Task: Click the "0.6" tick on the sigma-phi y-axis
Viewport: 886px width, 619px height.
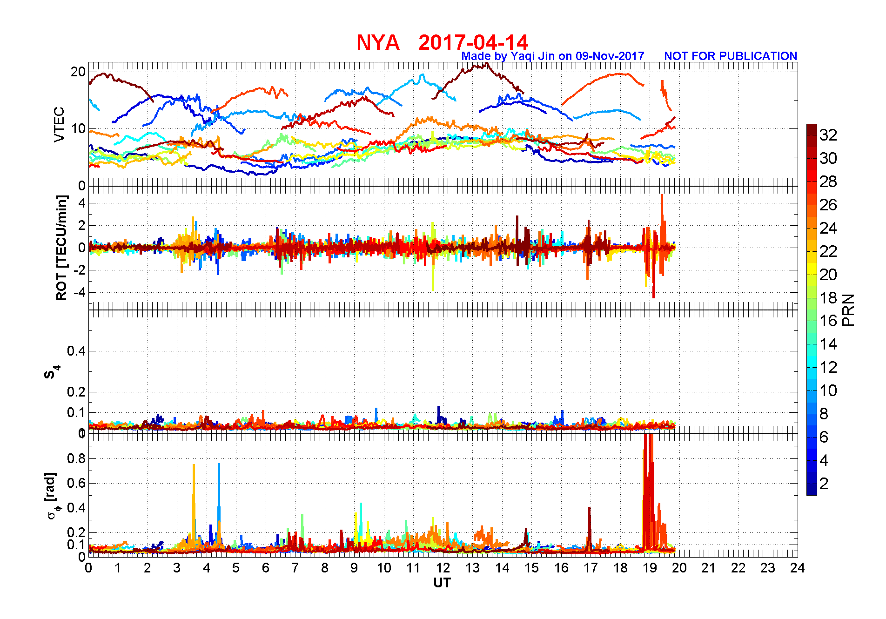Action: (x=76, y=483)
